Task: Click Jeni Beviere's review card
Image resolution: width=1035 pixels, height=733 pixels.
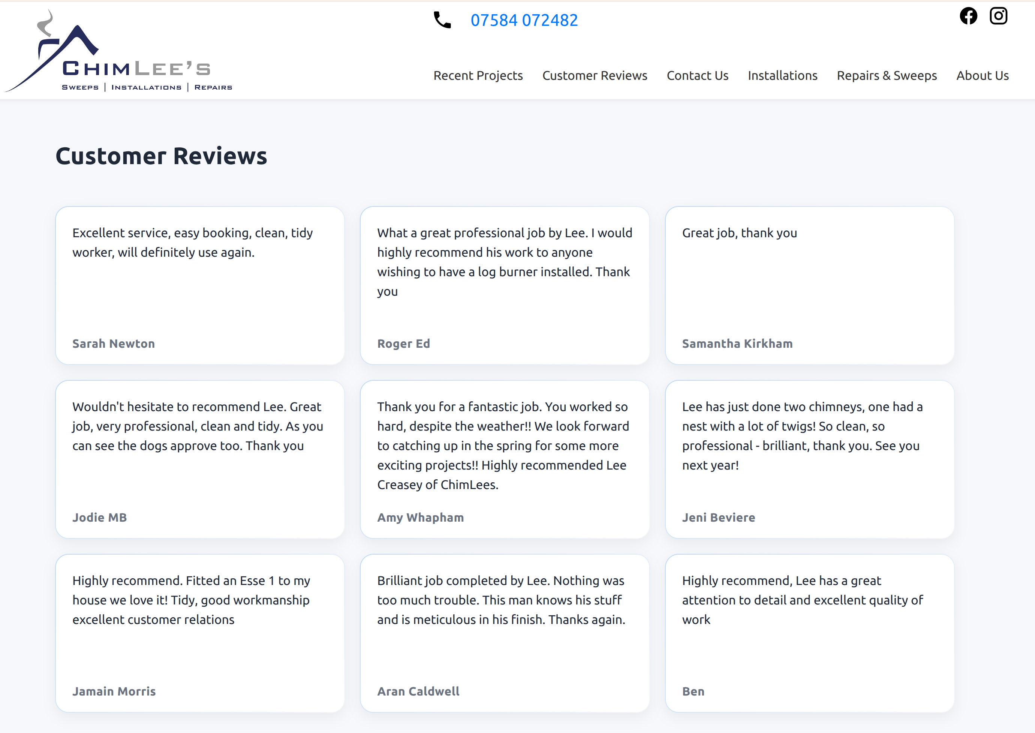Action: click(809, 459)
